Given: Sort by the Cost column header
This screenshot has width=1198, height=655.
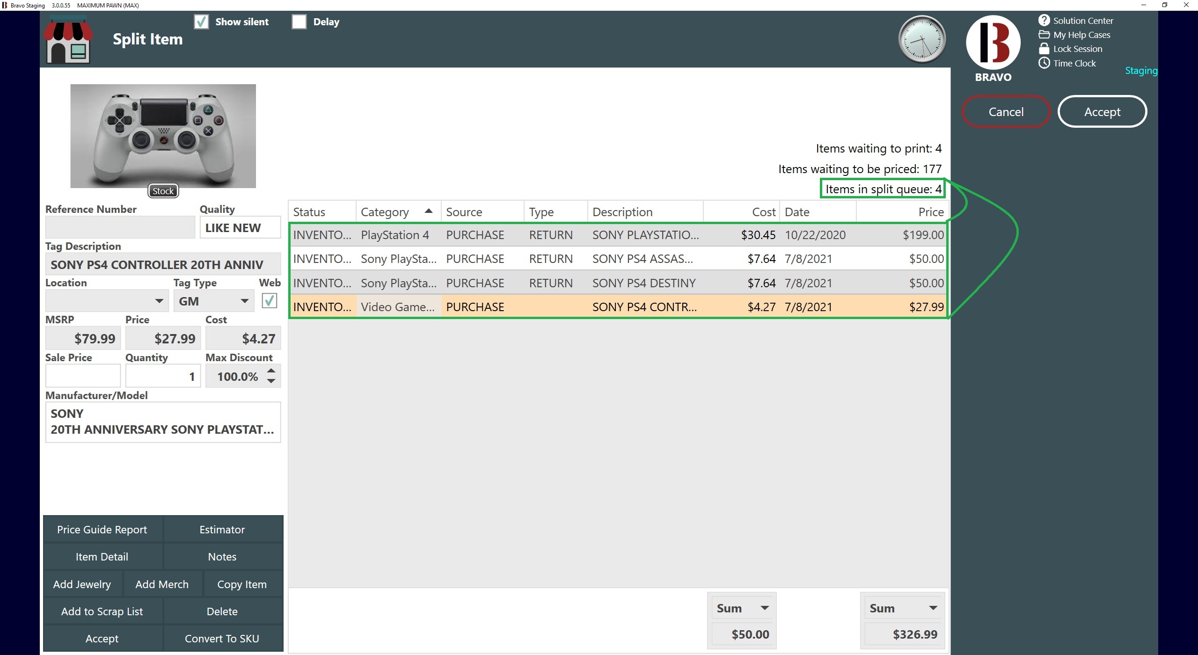Looking at the screenshot, I should [x=742, y=212].
